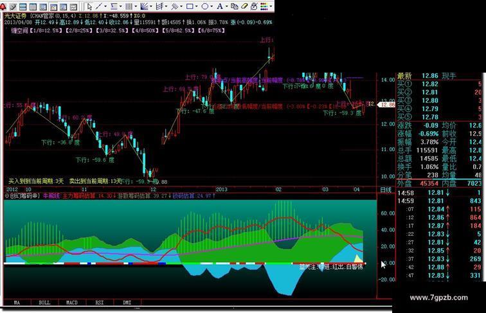Image resolution: width=486 pixels, height=313 pixels.
Task: Select the horizontal split layout icon
Action: (22, 6)
